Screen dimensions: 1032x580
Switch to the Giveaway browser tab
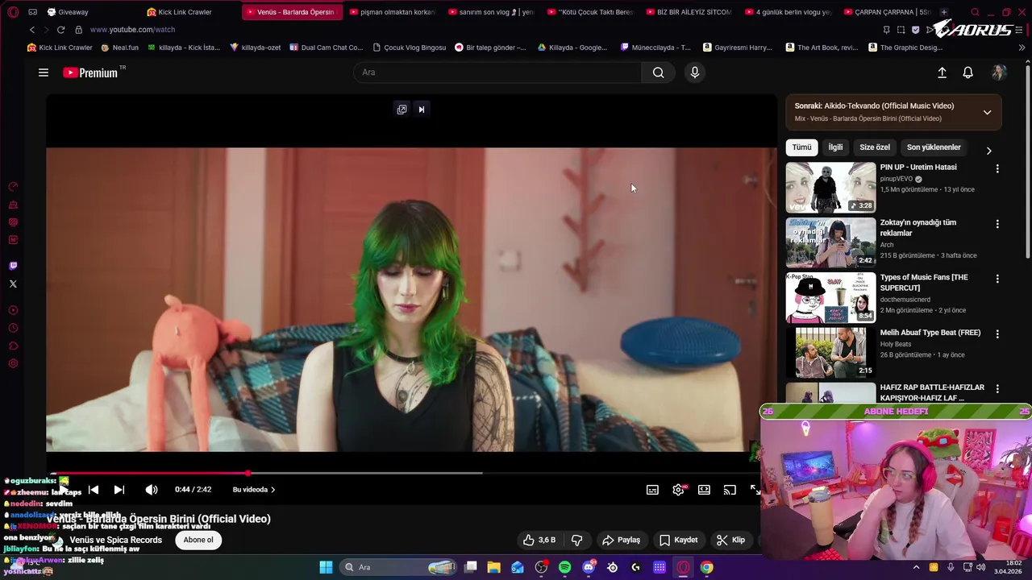73,12
